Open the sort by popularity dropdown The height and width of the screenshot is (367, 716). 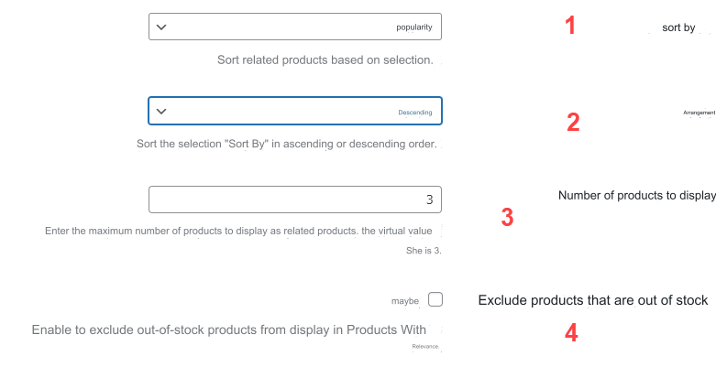(x=295, y=27)
